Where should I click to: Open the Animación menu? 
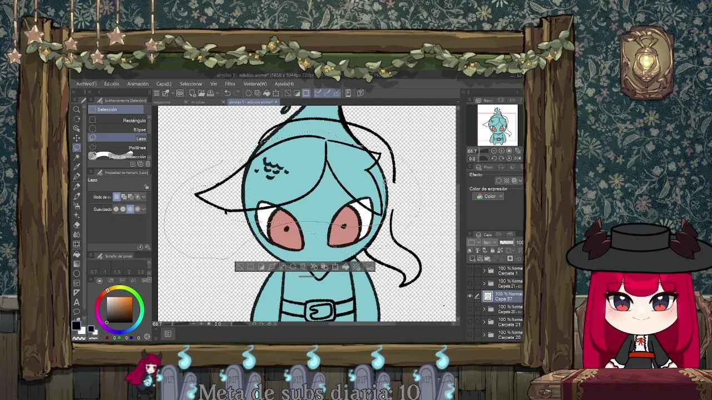click(x=137, y=84)
